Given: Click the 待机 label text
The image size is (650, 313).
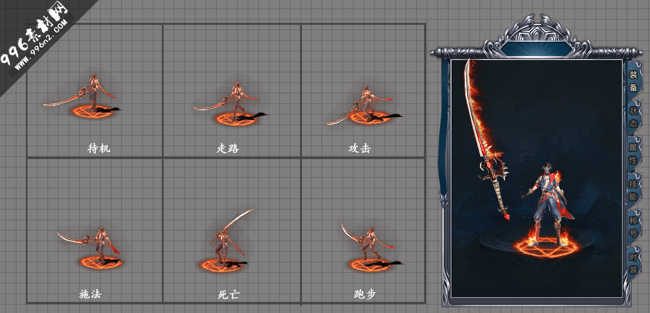Looking at the screenshot, I should pyautogui.click(x=99, y=148).
